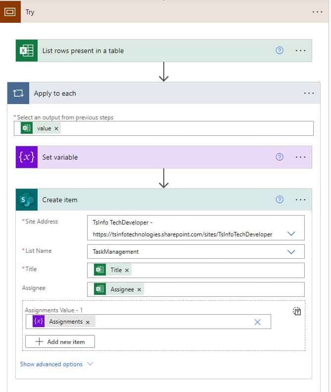The image size is (331, 392).
Task: Click Add new item button
Action: tap(60, 341)
